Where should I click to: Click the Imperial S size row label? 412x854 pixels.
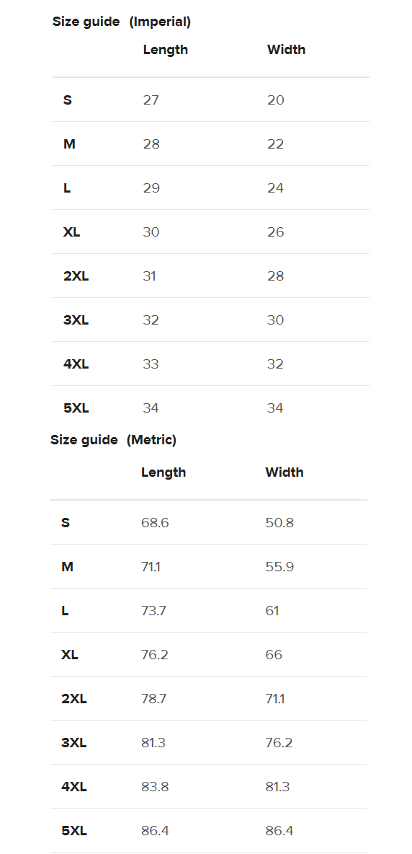[x=68, y=100]
